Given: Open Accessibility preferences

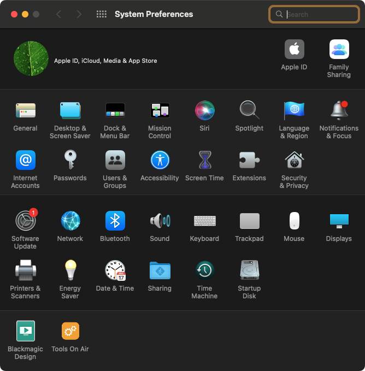Looking at the screenshot, I should coord(160,160).
